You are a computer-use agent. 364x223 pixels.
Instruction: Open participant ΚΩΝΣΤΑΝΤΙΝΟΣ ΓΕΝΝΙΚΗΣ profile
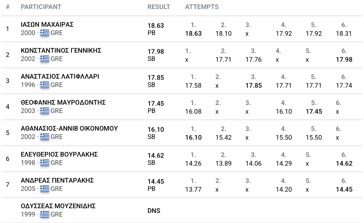tap(61, 51)
